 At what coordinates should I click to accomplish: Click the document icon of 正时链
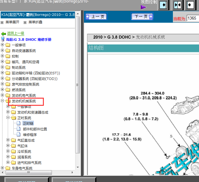tap(19, 123)
